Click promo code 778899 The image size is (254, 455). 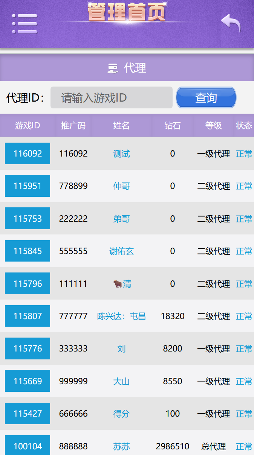(73, 186)
